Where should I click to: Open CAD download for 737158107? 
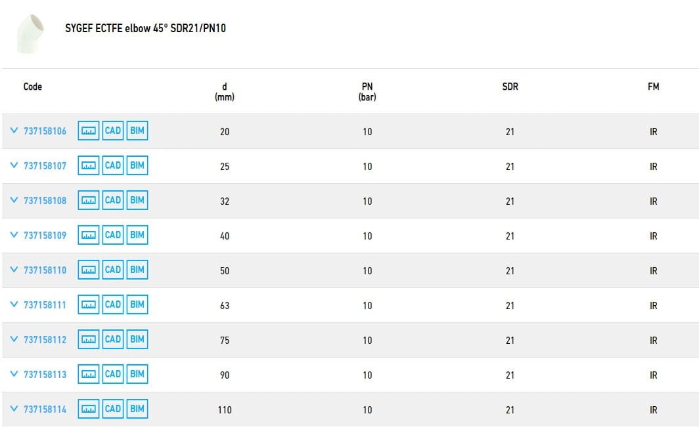(x=113, y=166)
